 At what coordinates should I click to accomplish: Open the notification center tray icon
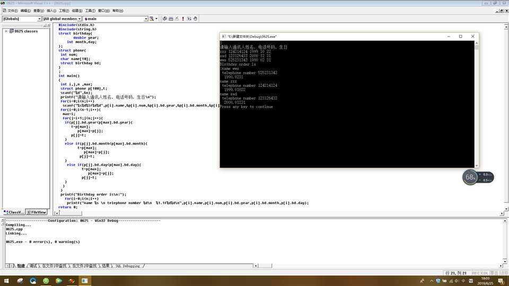[x=501, y=281]
